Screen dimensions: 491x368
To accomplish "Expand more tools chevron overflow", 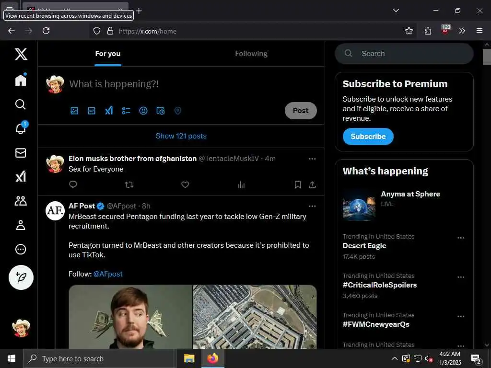I will click(462, 31).
